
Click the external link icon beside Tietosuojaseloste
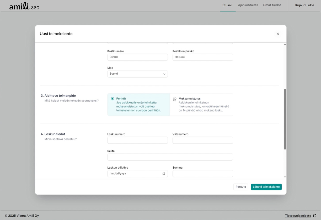click(x=315, y=216)
